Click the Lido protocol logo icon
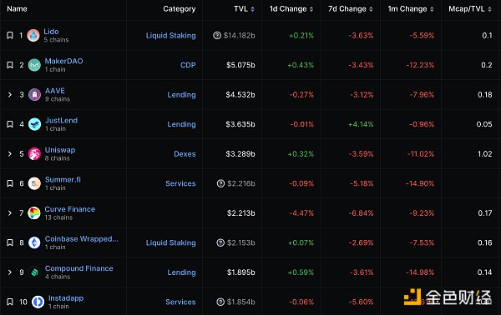501x315 pixels. coord(33,35)
